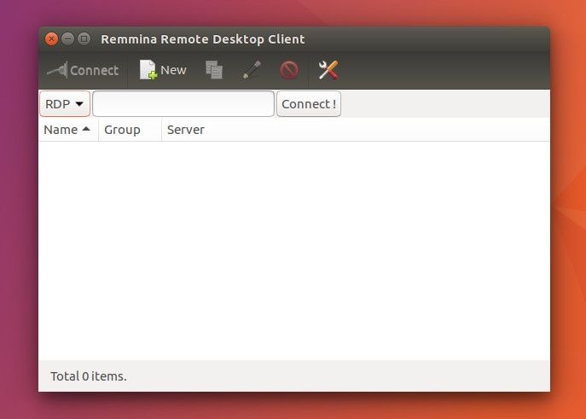
Task: Sort list by the Group column header
Action: 130,130
